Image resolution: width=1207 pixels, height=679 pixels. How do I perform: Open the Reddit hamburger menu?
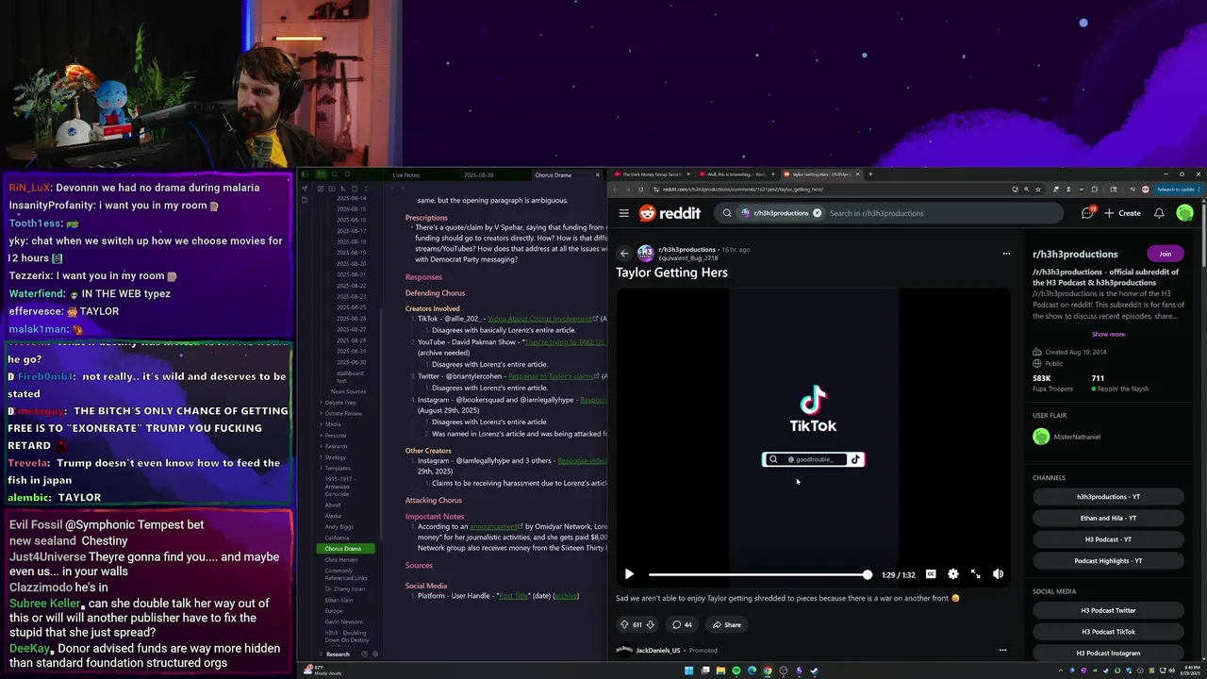coord(623,213)
